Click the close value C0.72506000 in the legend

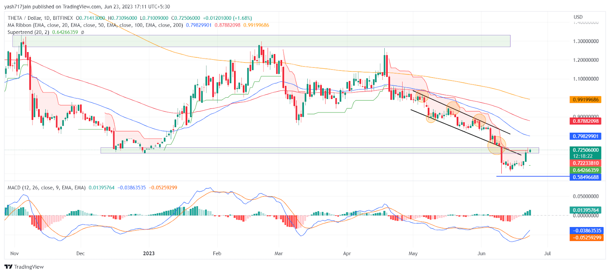click(x=186, y=18)
